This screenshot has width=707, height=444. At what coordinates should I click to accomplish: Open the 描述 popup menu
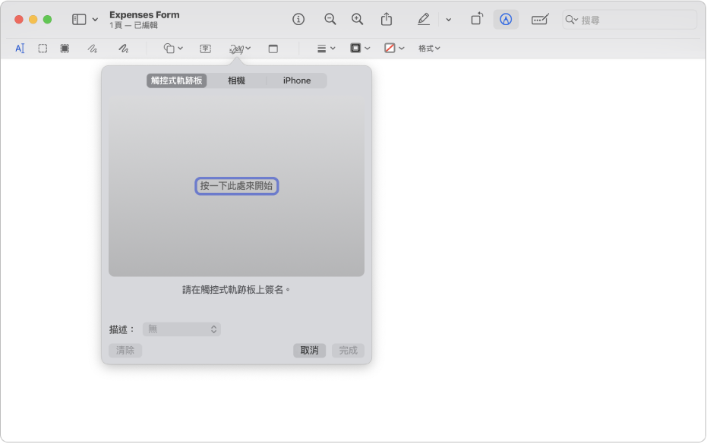[x=181, y=329]
